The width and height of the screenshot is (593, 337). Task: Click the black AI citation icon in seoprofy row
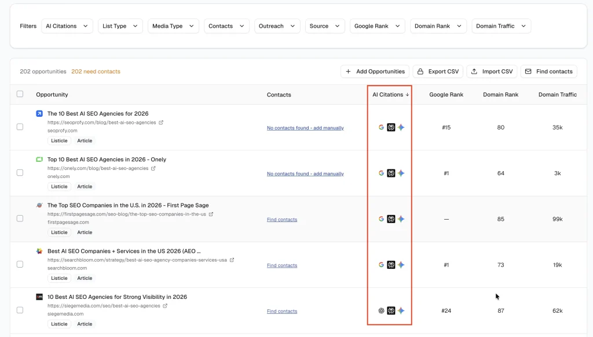(391, 127)
